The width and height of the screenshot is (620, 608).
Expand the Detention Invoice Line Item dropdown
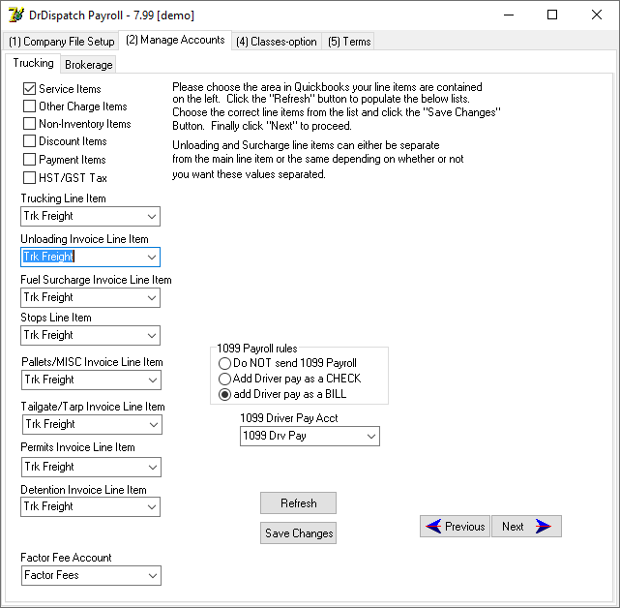pos(152,507)
